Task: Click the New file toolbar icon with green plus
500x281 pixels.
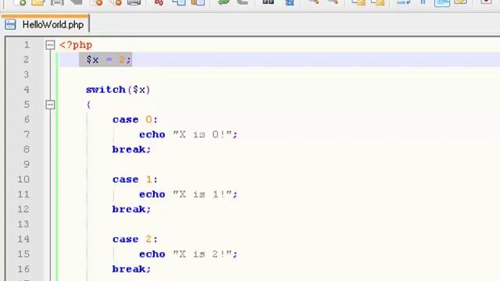Action: point(20,2)
